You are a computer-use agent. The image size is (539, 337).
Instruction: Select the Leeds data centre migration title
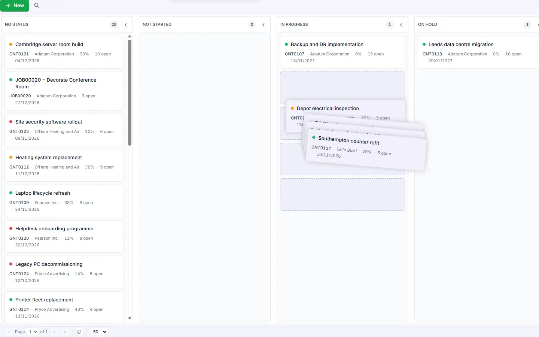point(461,45)
